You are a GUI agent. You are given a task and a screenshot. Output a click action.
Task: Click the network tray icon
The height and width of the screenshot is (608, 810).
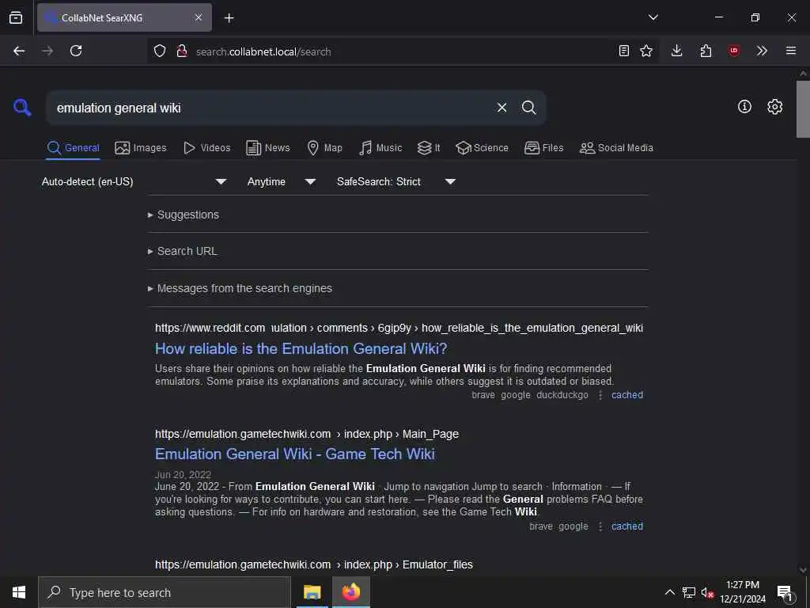coord(689,592)
